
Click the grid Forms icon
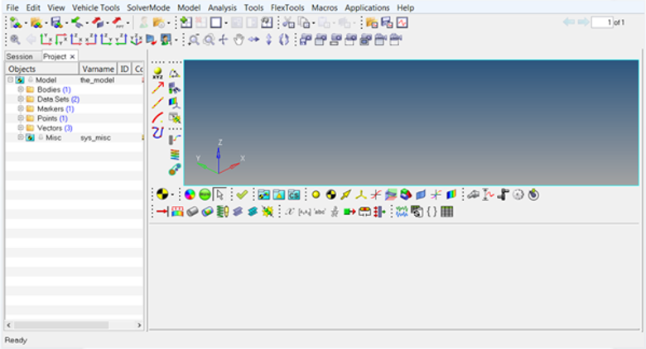point(447,212)
